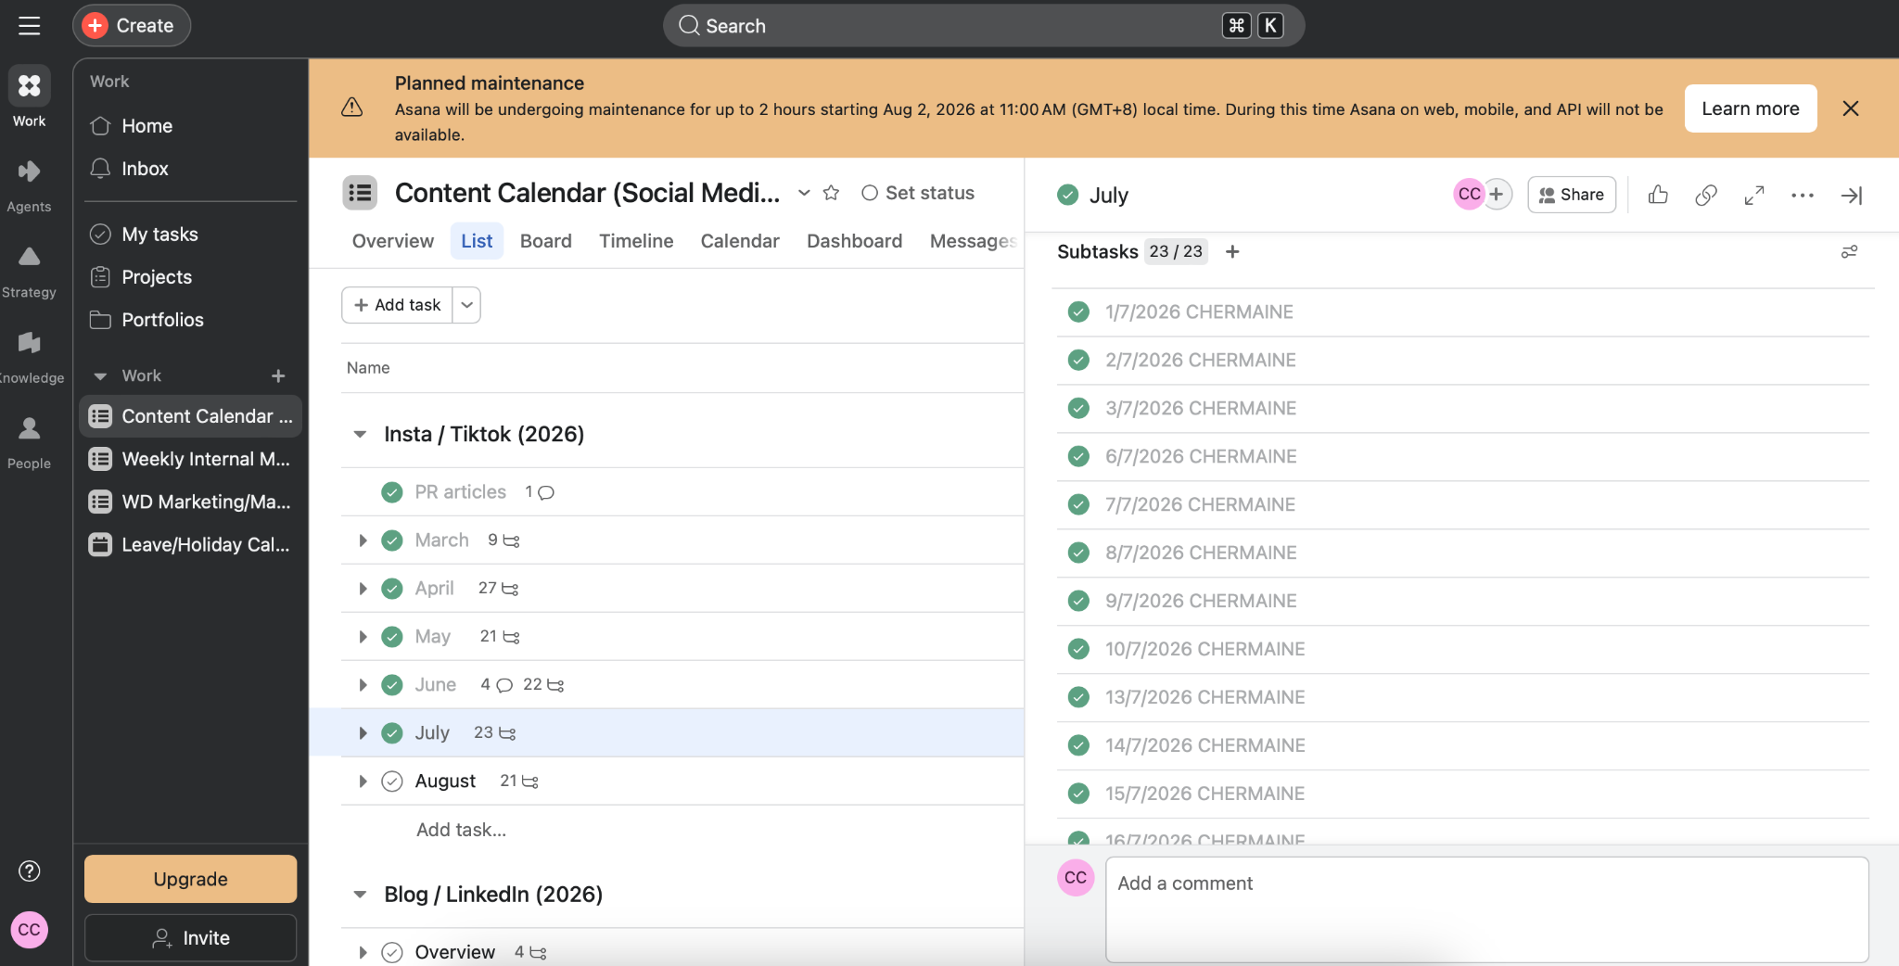Viewport: 1899px width, 966px height.
Task: Toggle completion of the March task
Action: tap(392, 540)
